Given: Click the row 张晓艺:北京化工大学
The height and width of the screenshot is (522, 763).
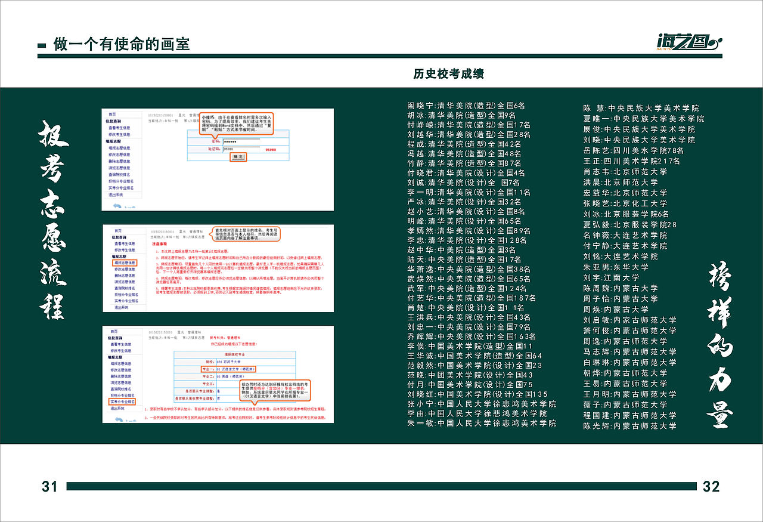Looking at the screenshot, I should pos(625,203).
